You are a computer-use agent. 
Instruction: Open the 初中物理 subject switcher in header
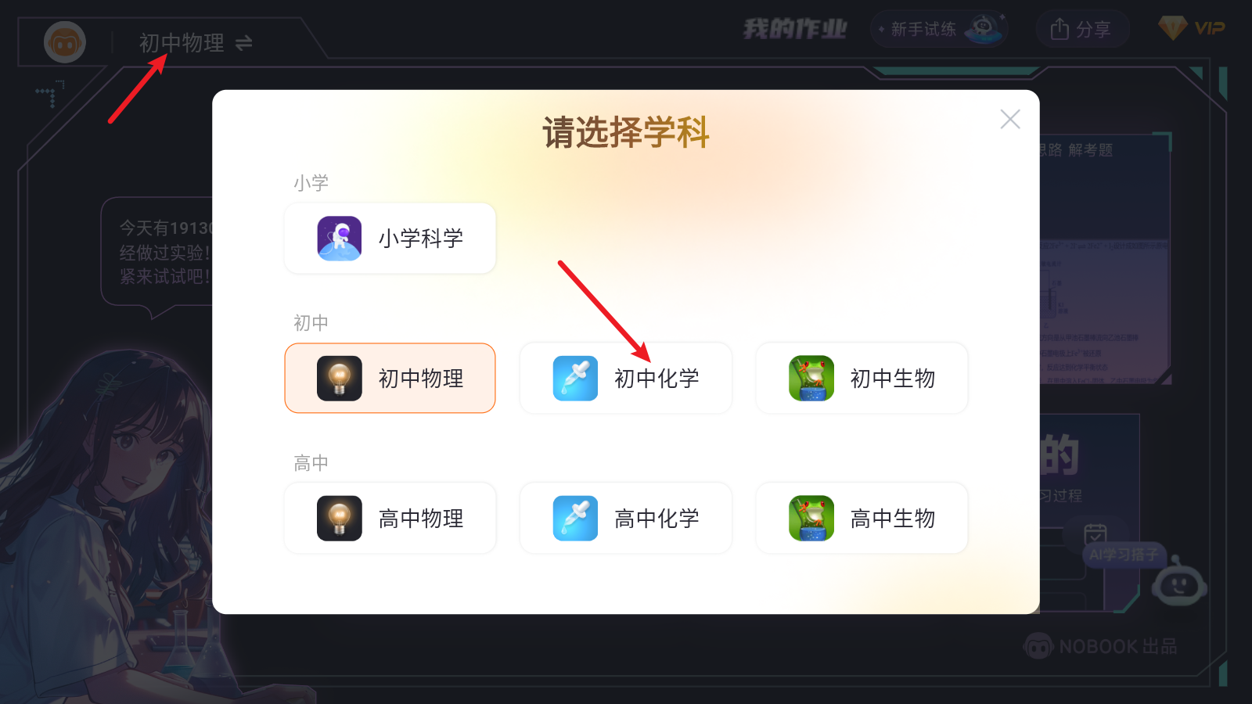click(x=195, y=43)
